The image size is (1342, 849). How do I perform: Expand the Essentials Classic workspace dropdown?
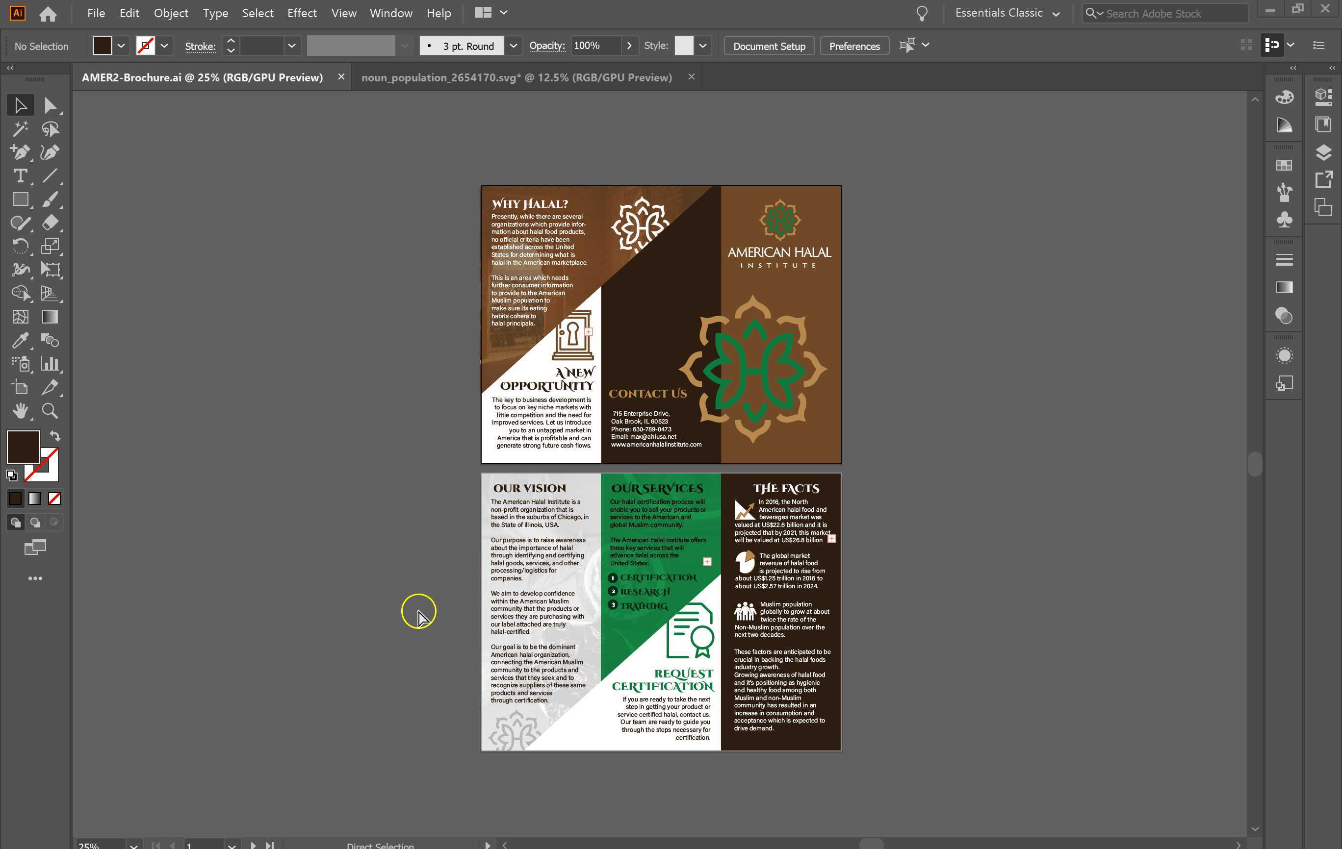coord(1056,13)
